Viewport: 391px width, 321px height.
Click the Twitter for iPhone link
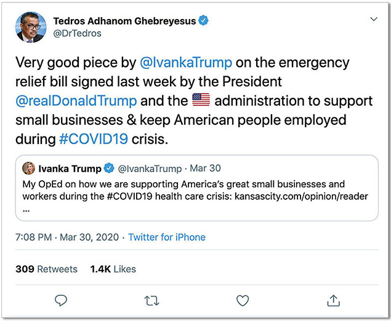tap(167, 237)
